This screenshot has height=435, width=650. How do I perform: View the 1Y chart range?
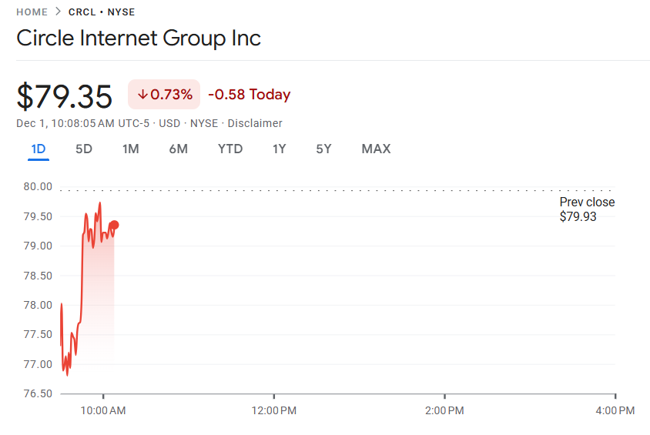click(x=279, y=149)
